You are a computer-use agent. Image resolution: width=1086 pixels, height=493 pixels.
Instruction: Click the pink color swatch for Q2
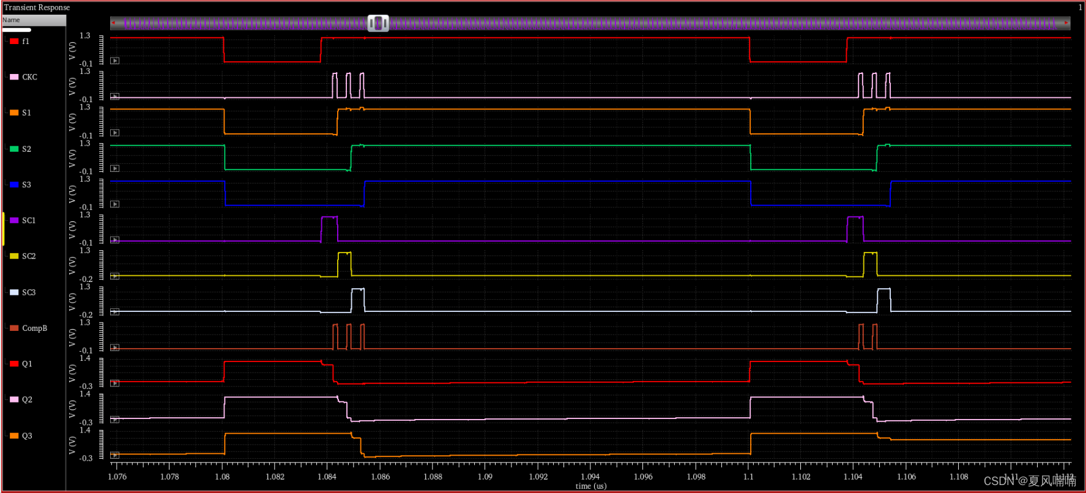click(x=14, y=399)
